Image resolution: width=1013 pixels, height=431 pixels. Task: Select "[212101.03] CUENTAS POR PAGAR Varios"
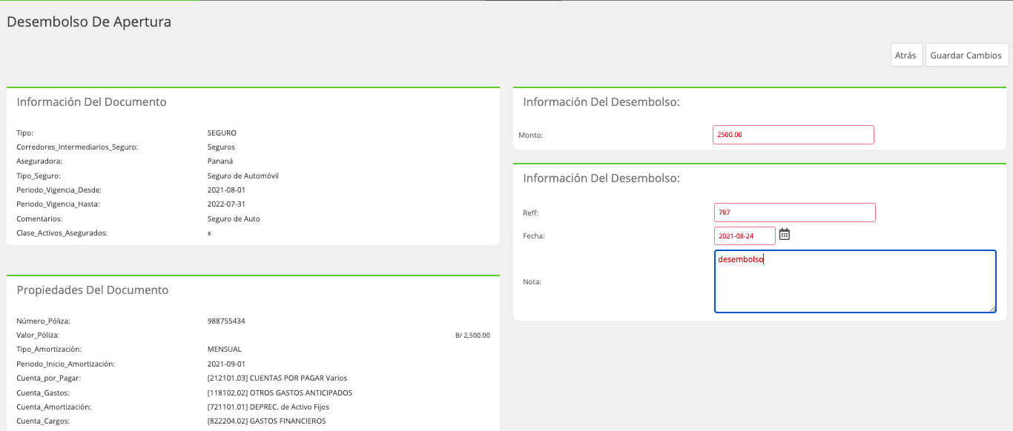click(x=277, y=378)
